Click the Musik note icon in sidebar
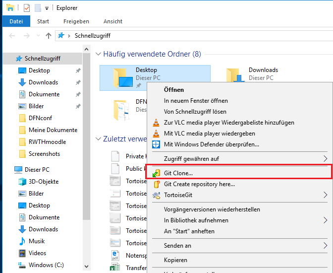 22,241
